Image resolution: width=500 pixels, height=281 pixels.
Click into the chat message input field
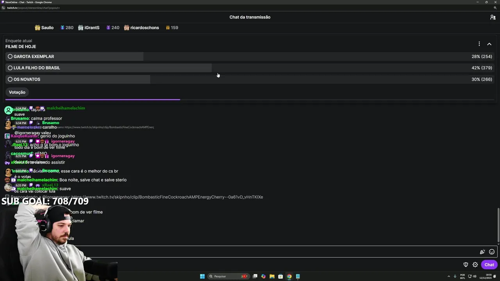250,252
